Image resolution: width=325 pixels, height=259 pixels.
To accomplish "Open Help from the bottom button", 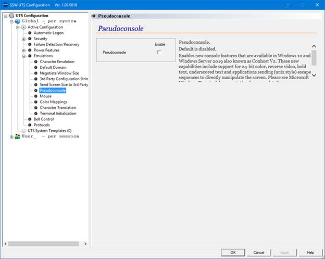I will coord(310,252).
